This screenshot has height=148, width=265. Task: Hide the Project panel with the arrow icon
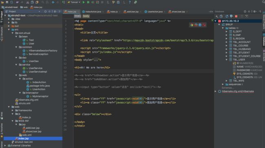[x=60, y=11]
